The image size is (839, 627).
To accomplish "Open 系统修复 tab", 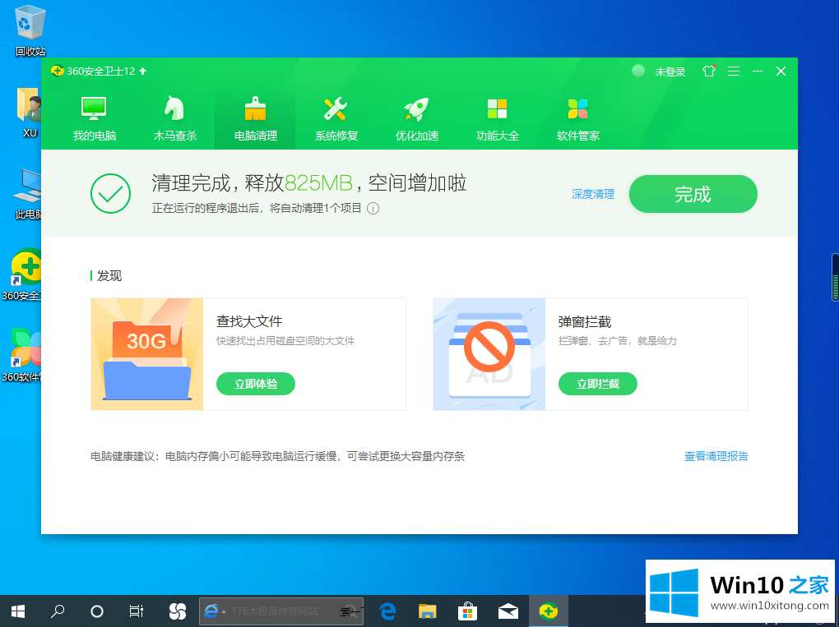I will click(x=336, y=120).
